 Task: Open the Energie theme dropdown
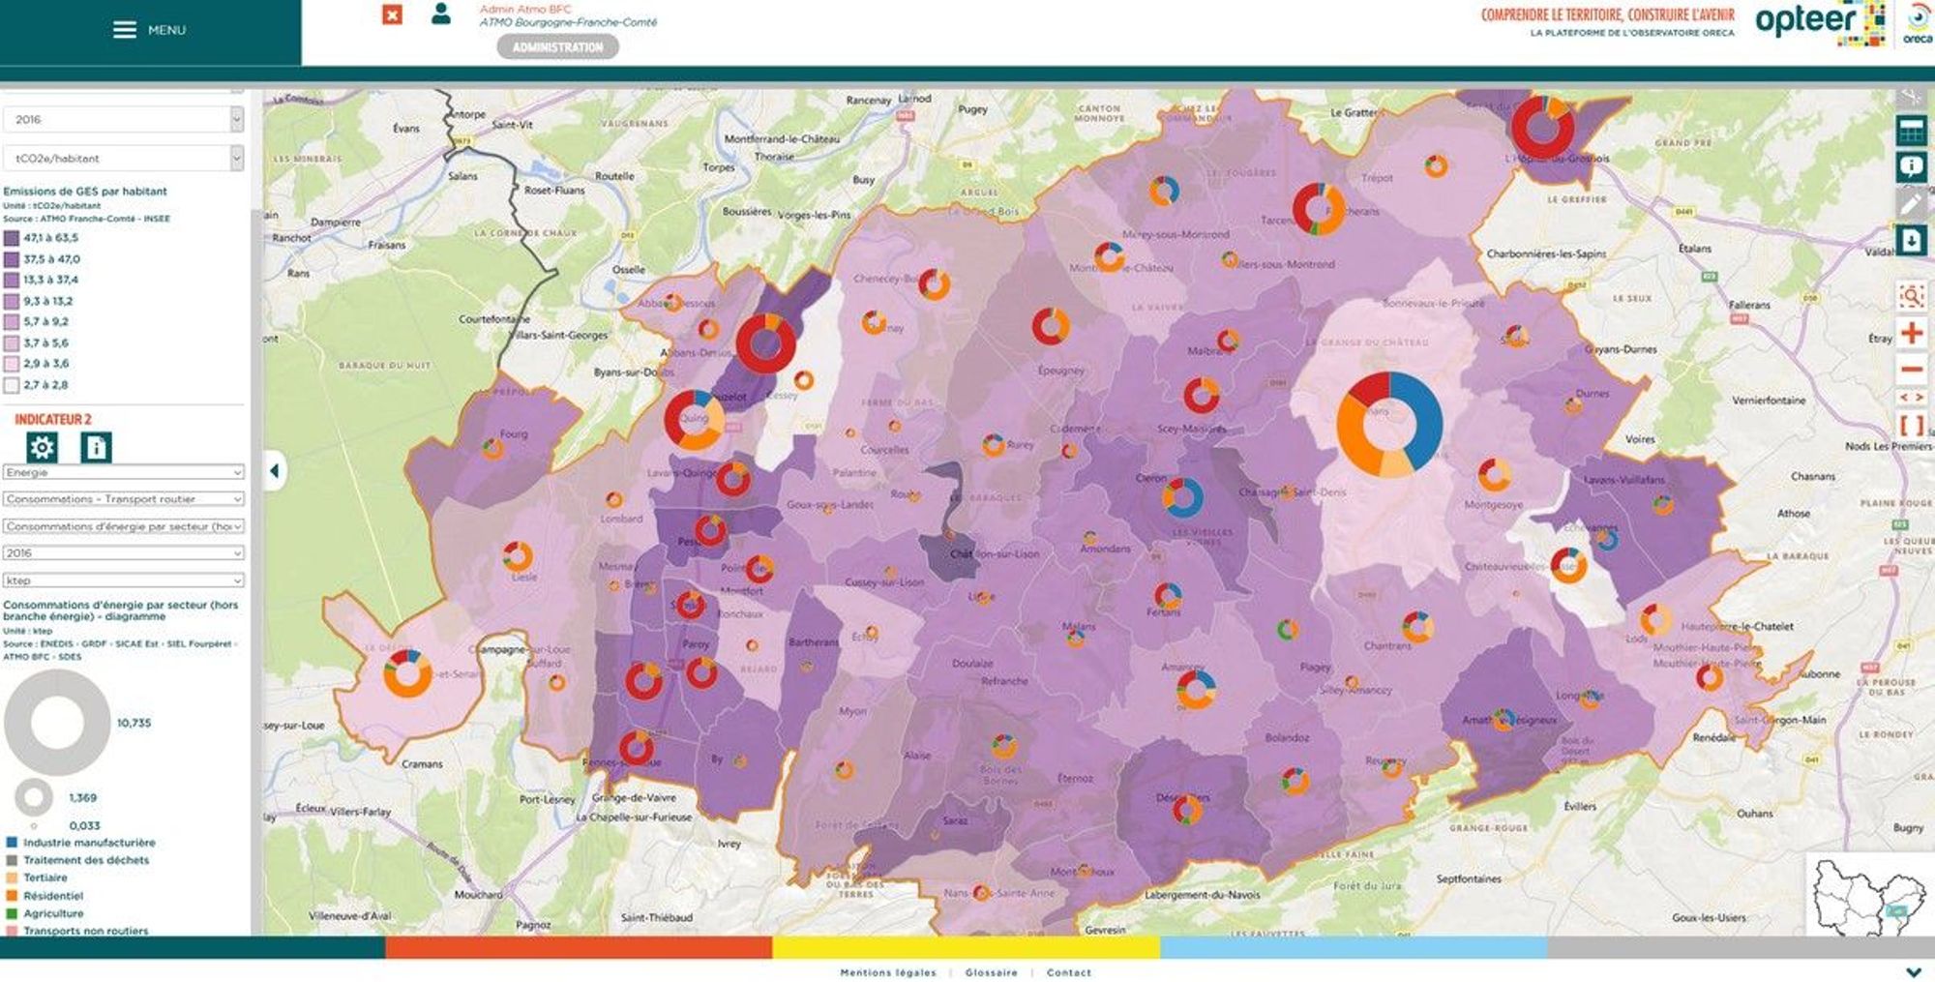click(123, 472)
